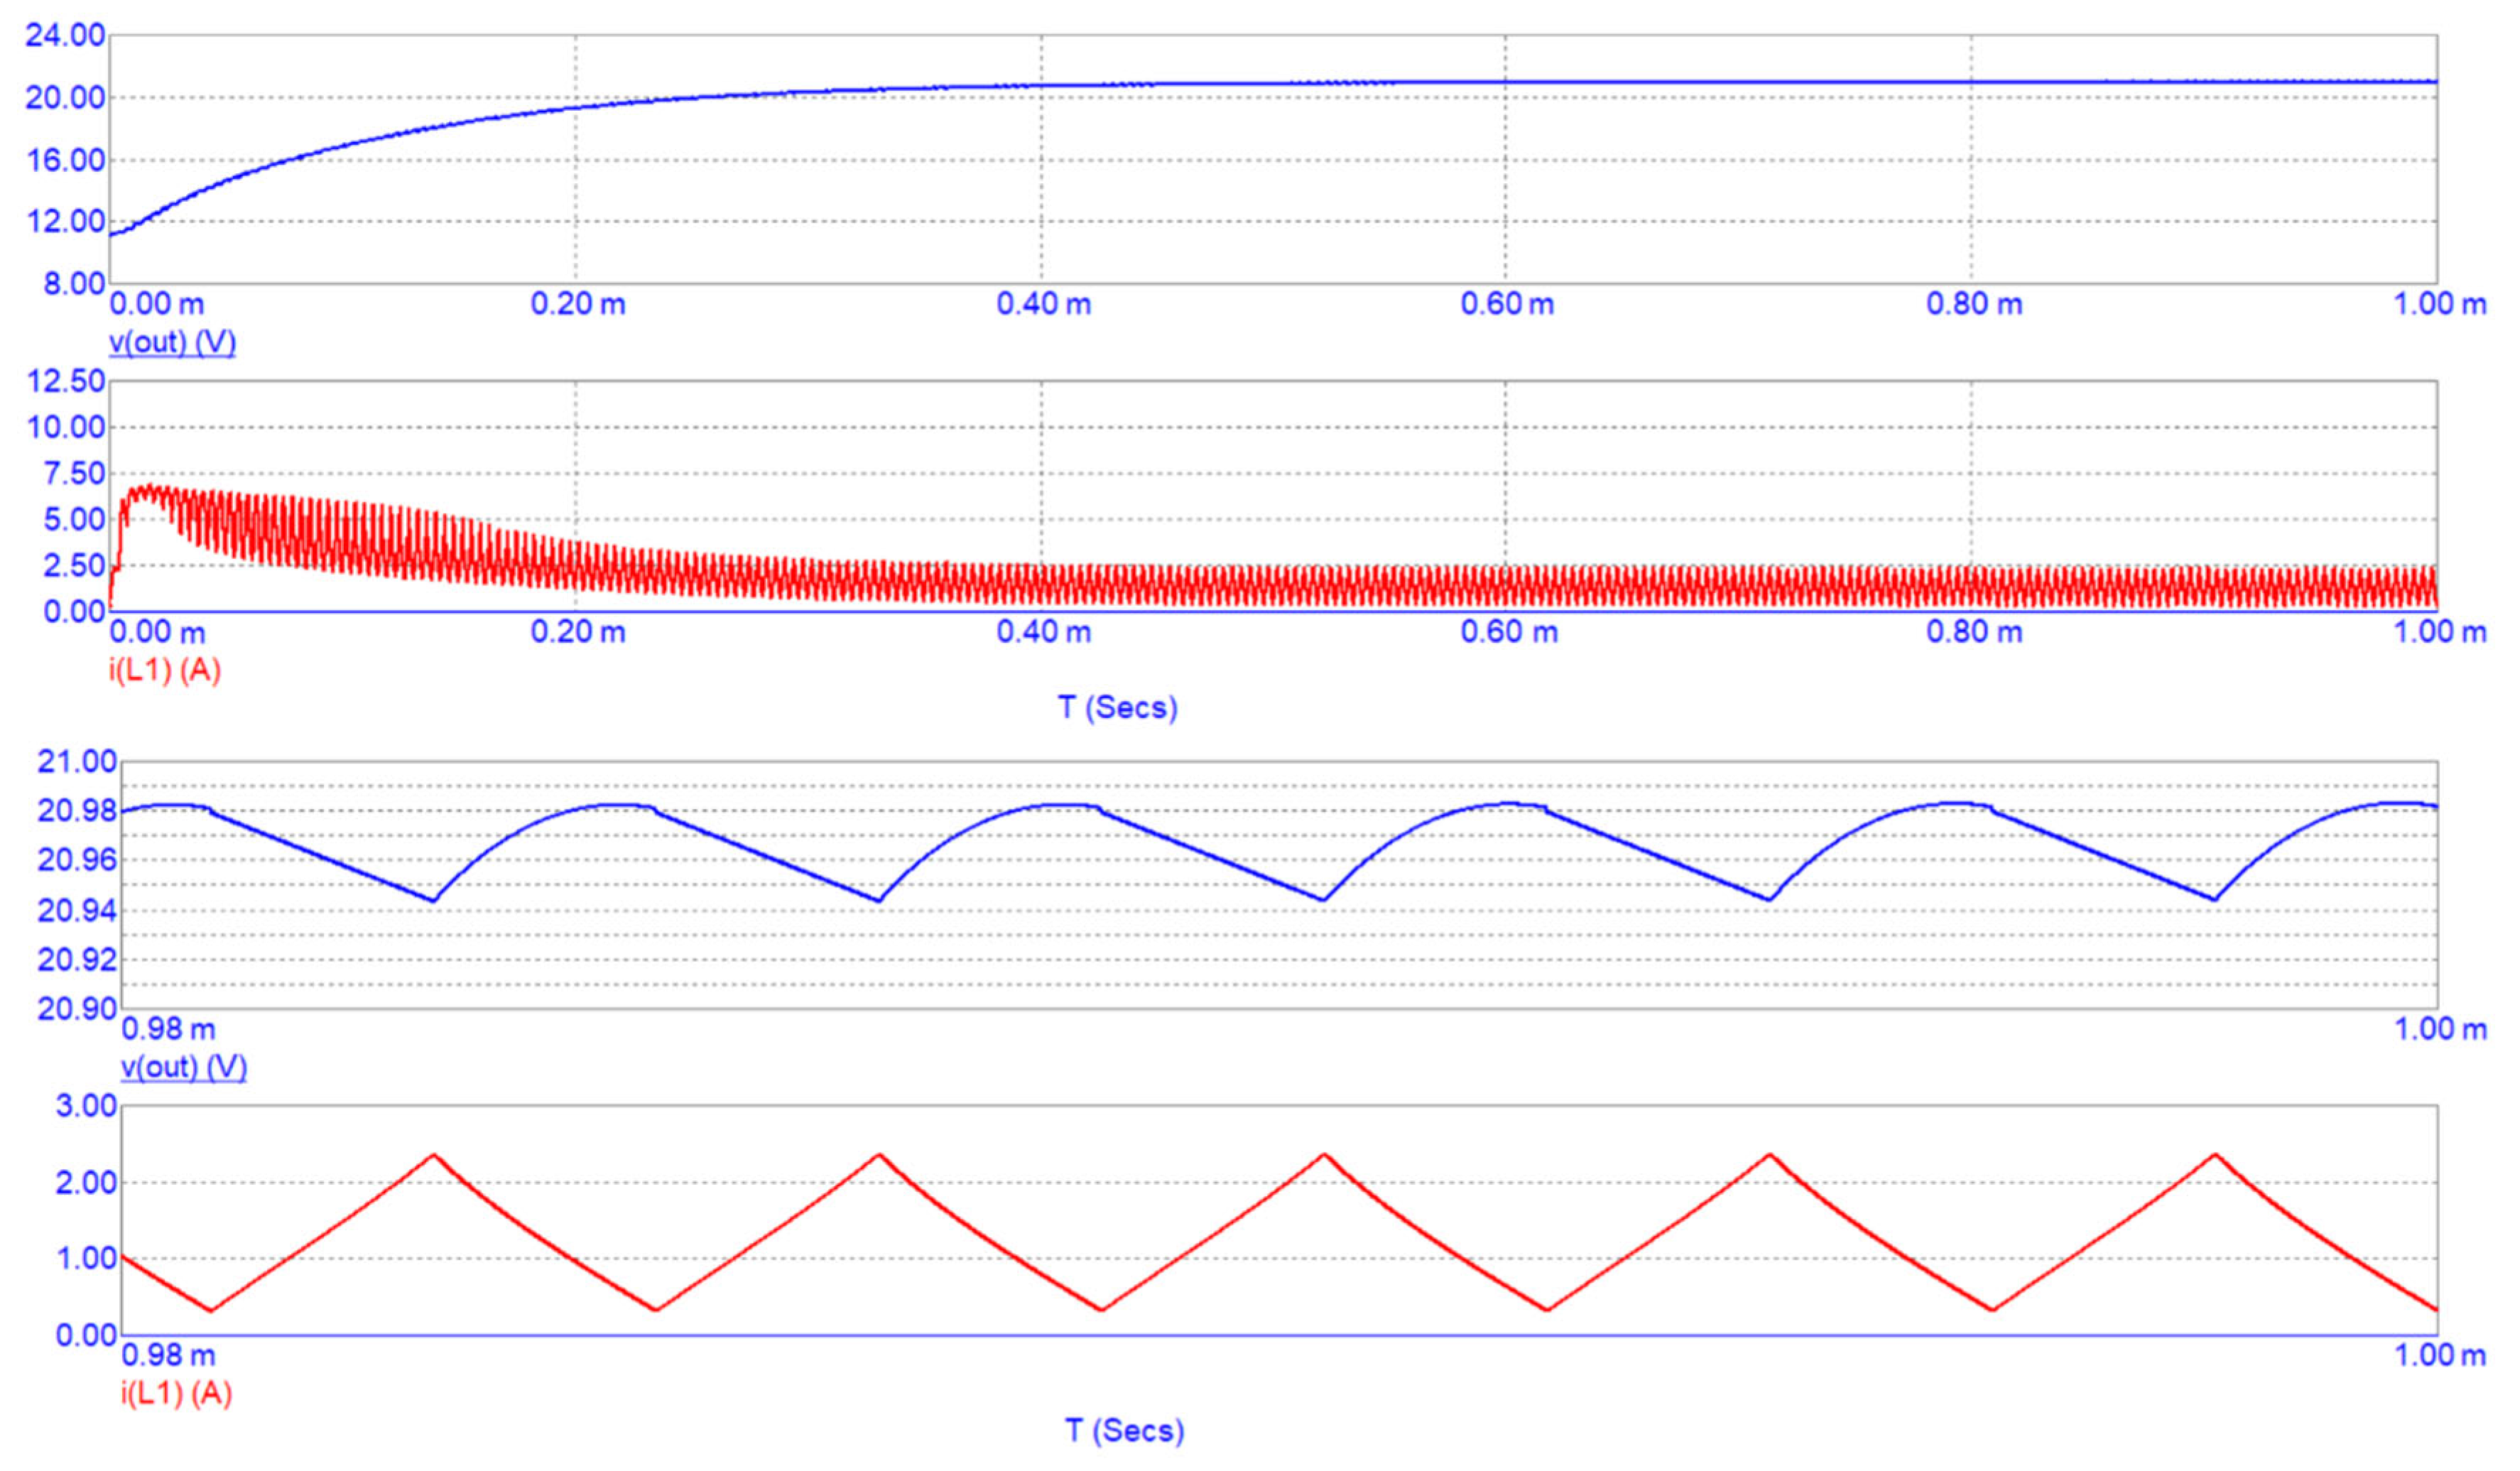Click the 0.98 m tick under voltage ripple plot
The image size is (2520, 1471).
[168, 1029]
